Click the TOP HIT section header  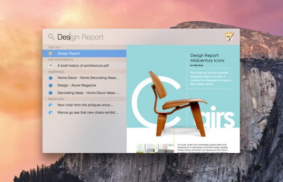54,47
